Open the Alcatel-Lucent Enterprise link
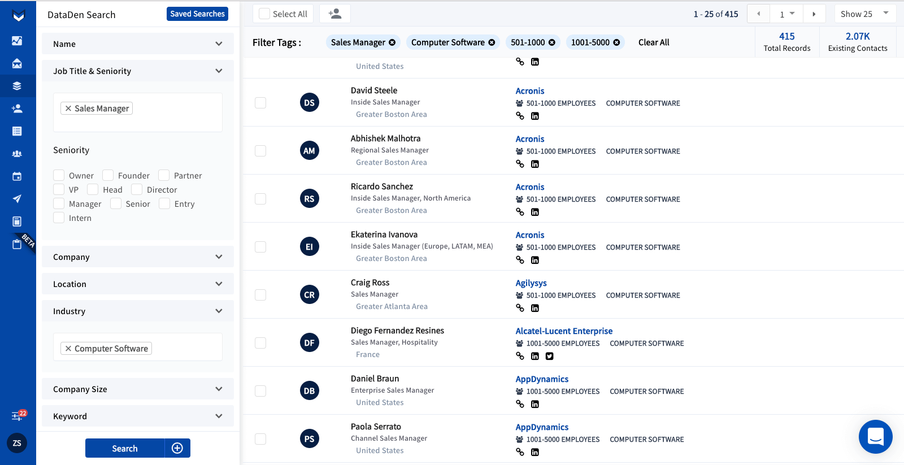904x465 pixels. coord(564,331)
